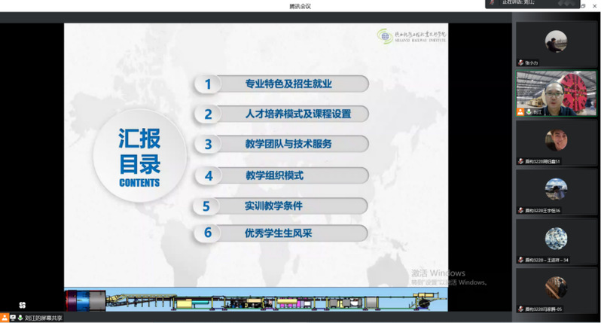Select the 王进祥-34 participant tile

coord(556,241)
